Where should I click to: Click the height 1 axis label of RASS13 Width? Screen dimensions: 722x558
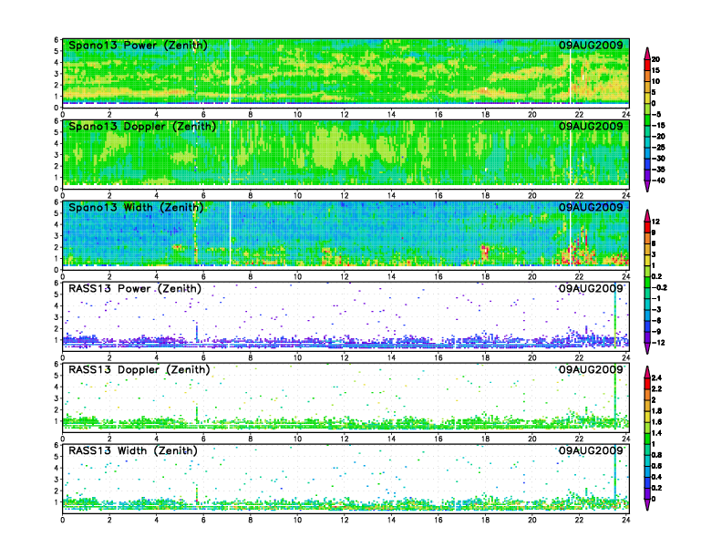[57, 502]
